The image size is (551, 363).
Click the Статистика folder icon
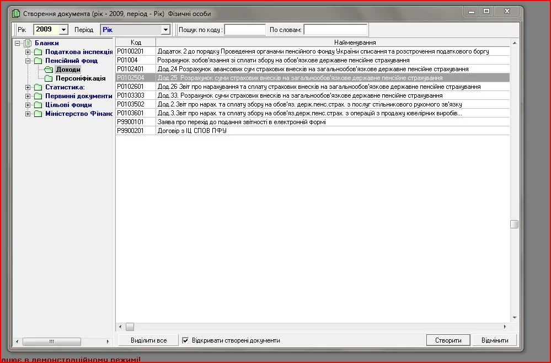tap(38, 87)
